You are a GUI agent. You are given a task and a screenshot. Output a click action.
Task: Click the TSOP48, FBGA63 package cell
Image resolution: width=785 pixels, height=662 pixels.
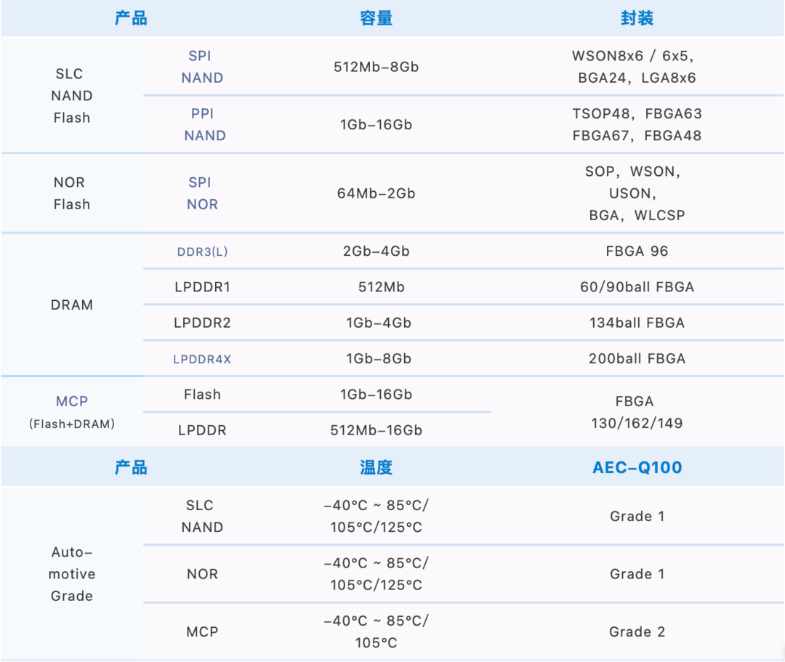[637, 124]
